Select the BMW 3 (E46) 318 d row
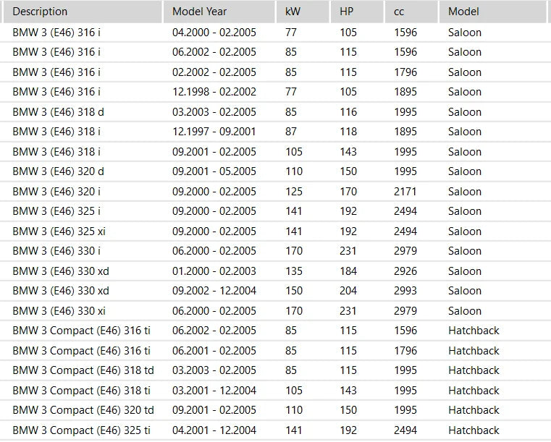Viewport: 551px width, 442px height. tap(58, 112)
